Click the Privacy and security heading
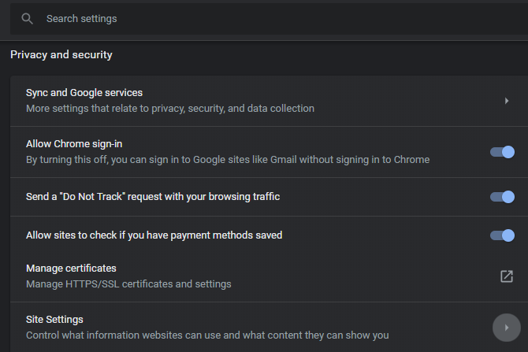528x352 pixels. (x=61, y=55)
